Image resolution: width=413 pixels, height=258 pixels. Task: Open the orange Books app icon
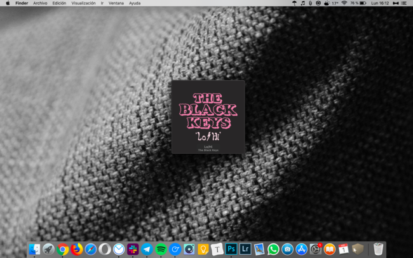(330, 249)
